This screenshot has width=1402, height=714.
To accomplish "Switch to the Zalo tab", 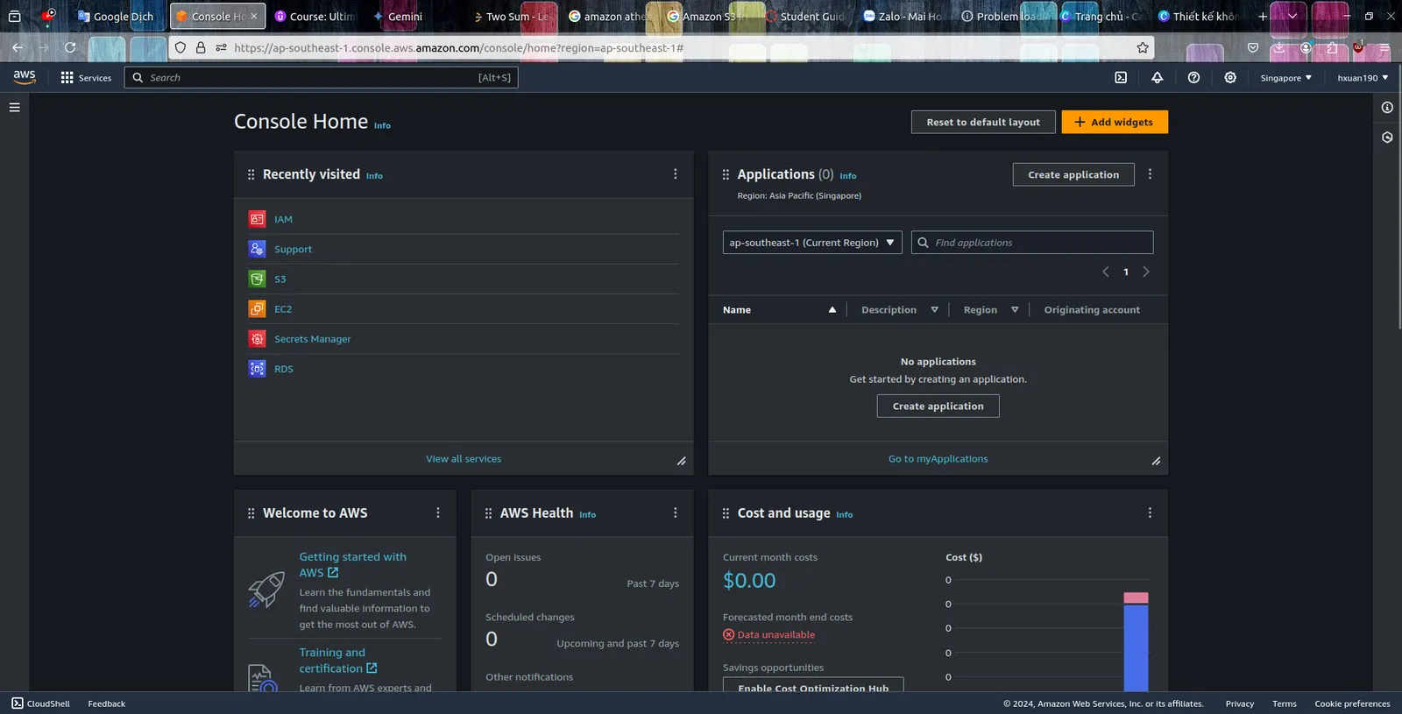I will click(x=903, y=17).
